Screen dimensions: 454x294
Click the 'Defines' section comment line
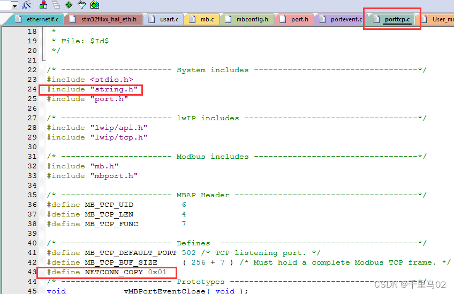(237, 243)
